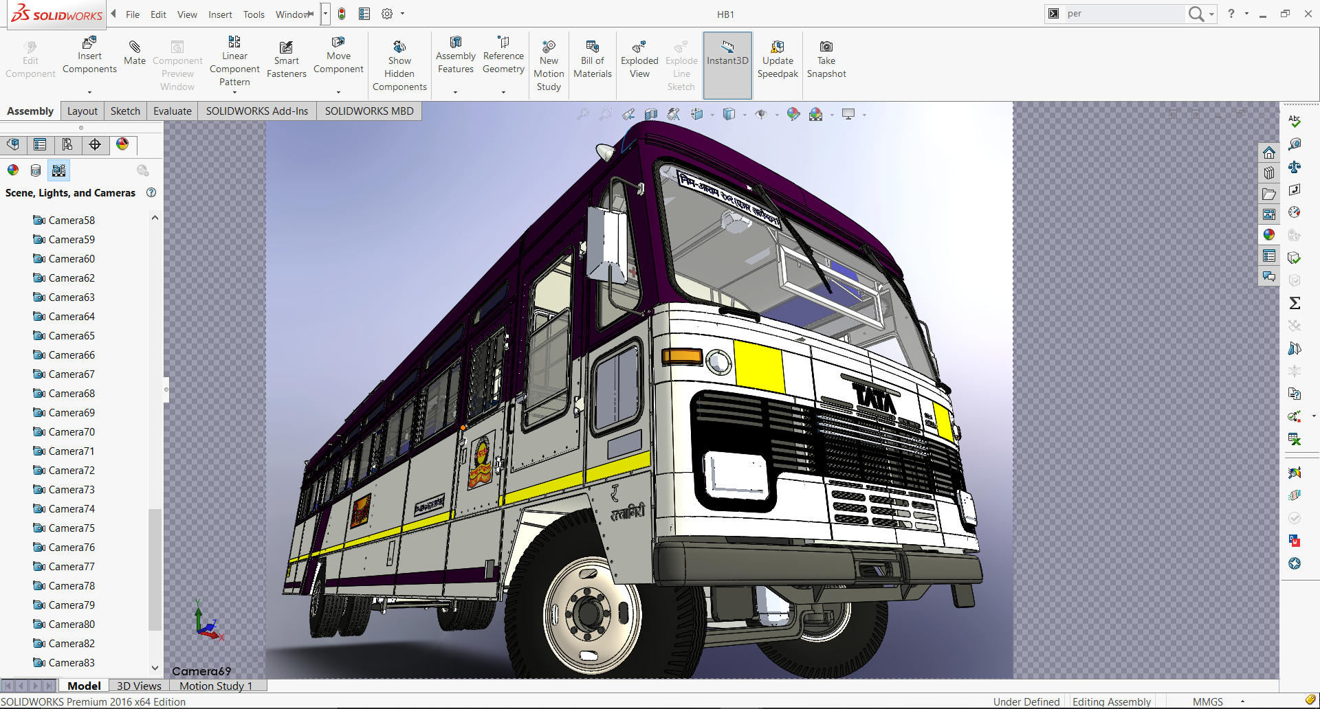This screenshot has height=709, width=1320.
Task: Create an Exploded View
Action: 639,59
